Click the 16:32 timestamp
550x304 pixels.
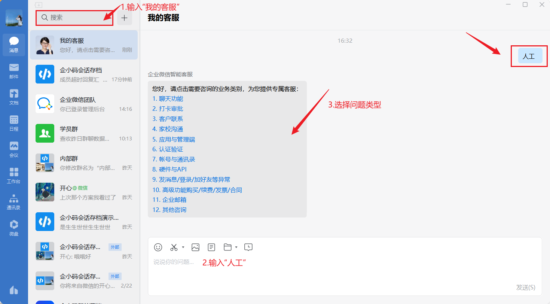pyautogui.click(x=345, y=40)
